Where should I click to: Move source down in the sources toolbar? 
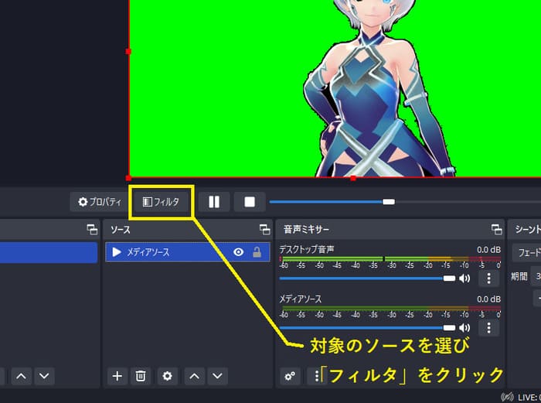pos(217,376)
